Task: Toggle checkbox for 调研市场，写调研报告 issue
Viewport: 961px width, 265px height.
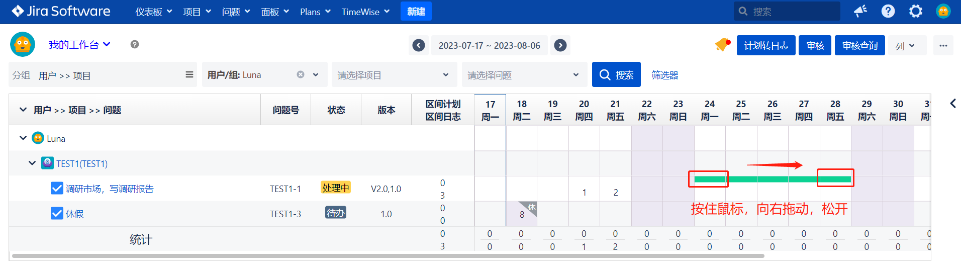Action: point(57,189)
